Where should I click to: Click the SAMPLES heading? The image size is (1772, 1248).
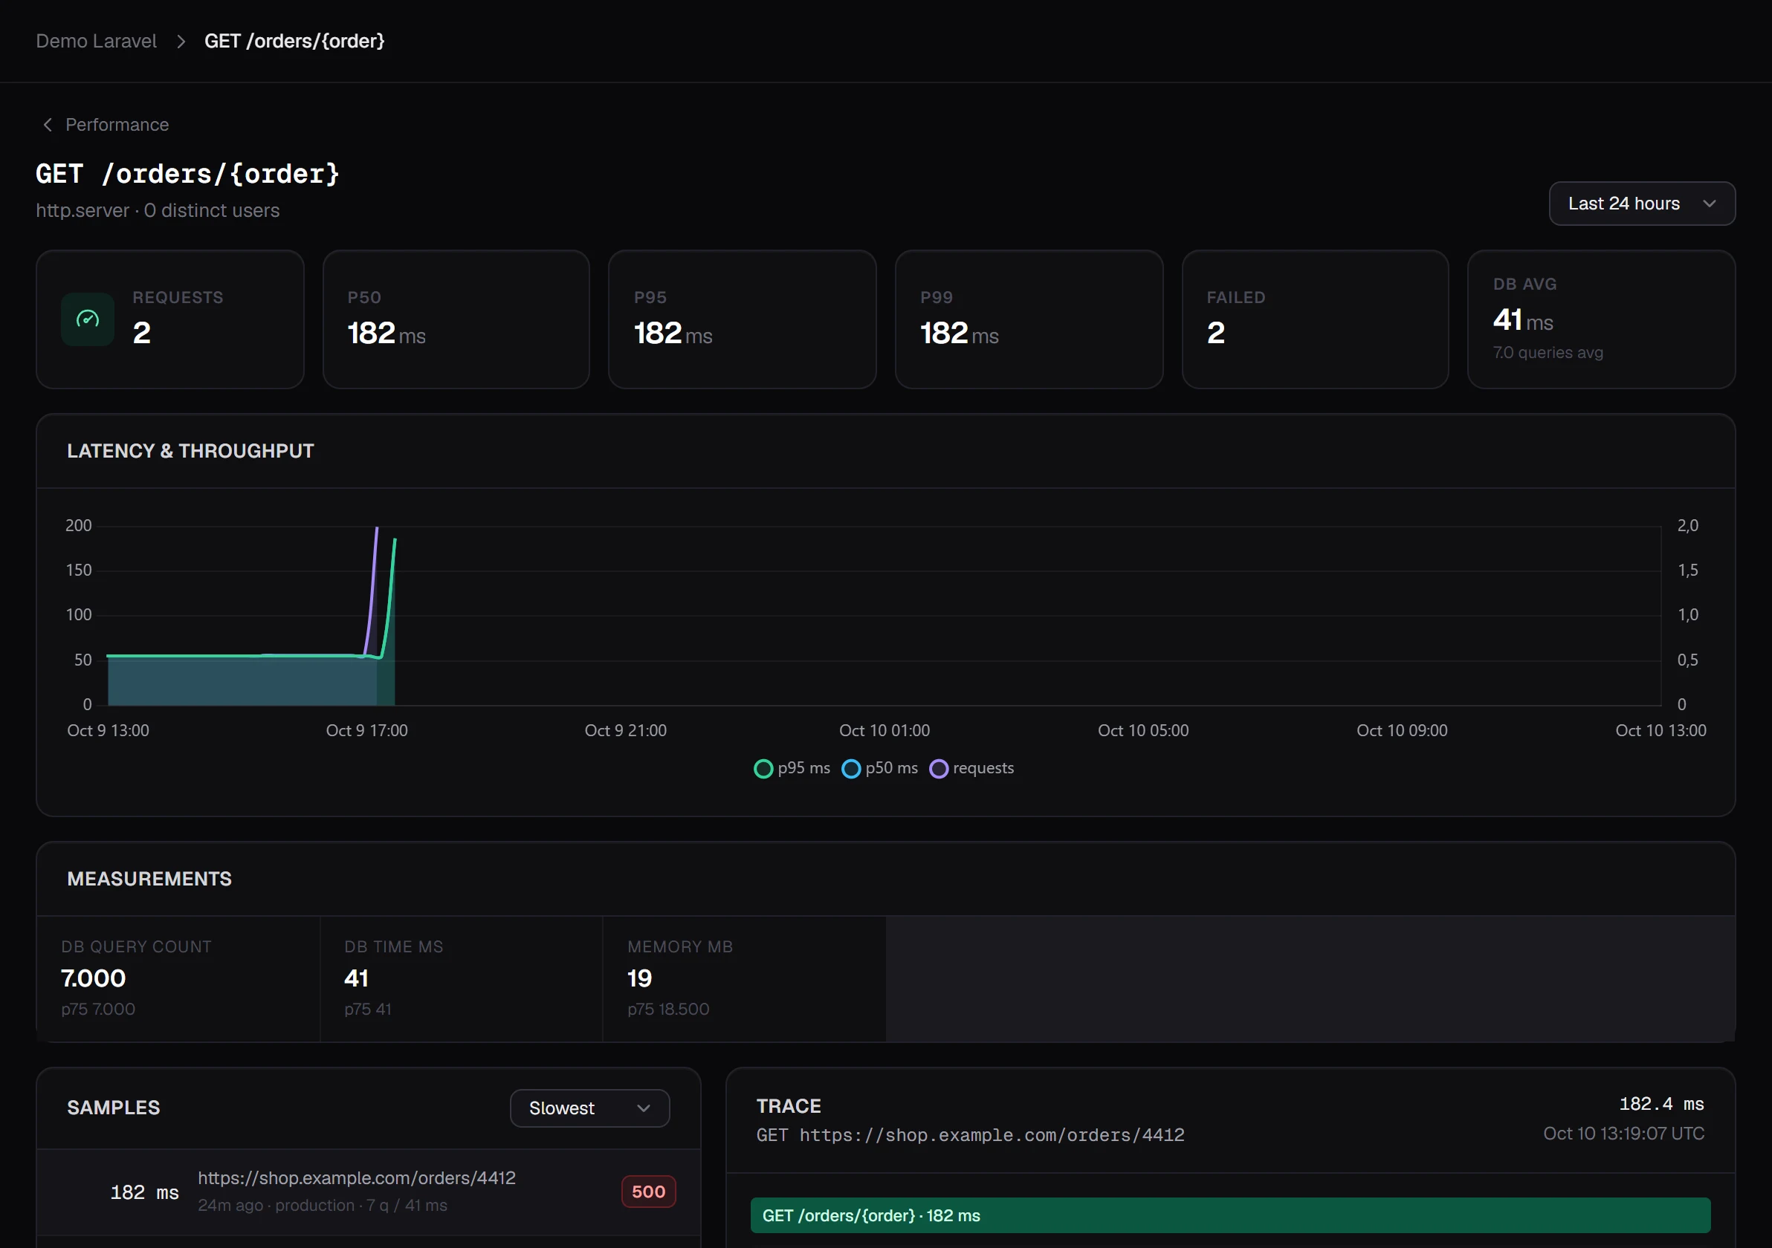click(114, 1108)
